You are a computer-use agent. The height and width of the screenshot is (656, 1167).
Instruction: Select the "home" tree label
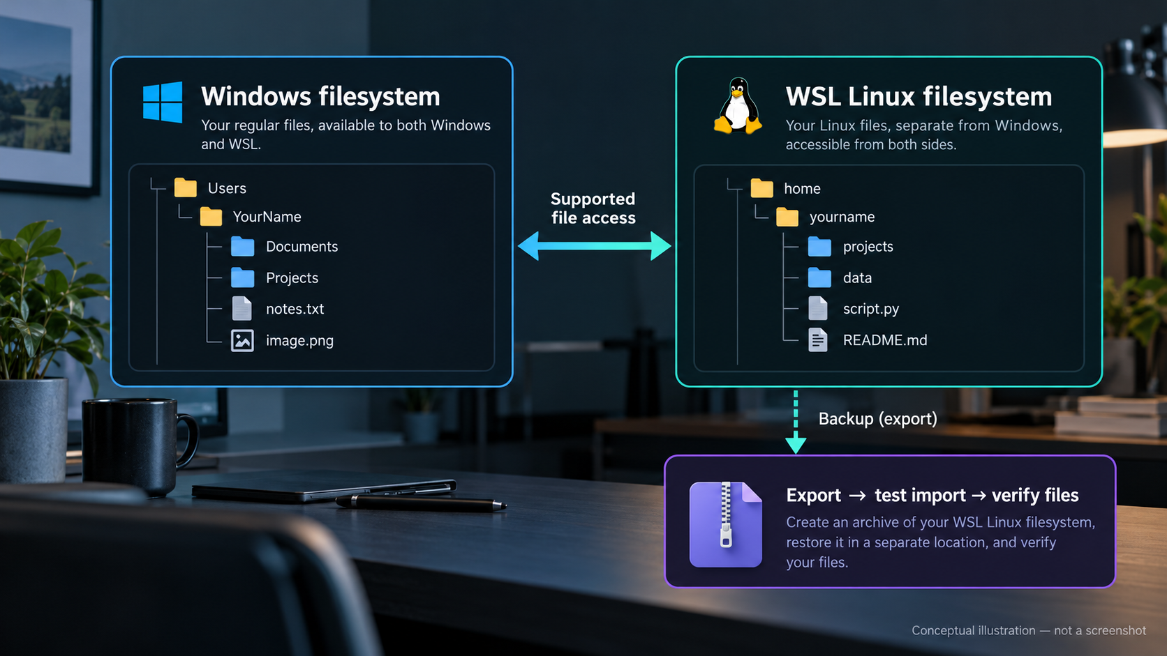802,189
